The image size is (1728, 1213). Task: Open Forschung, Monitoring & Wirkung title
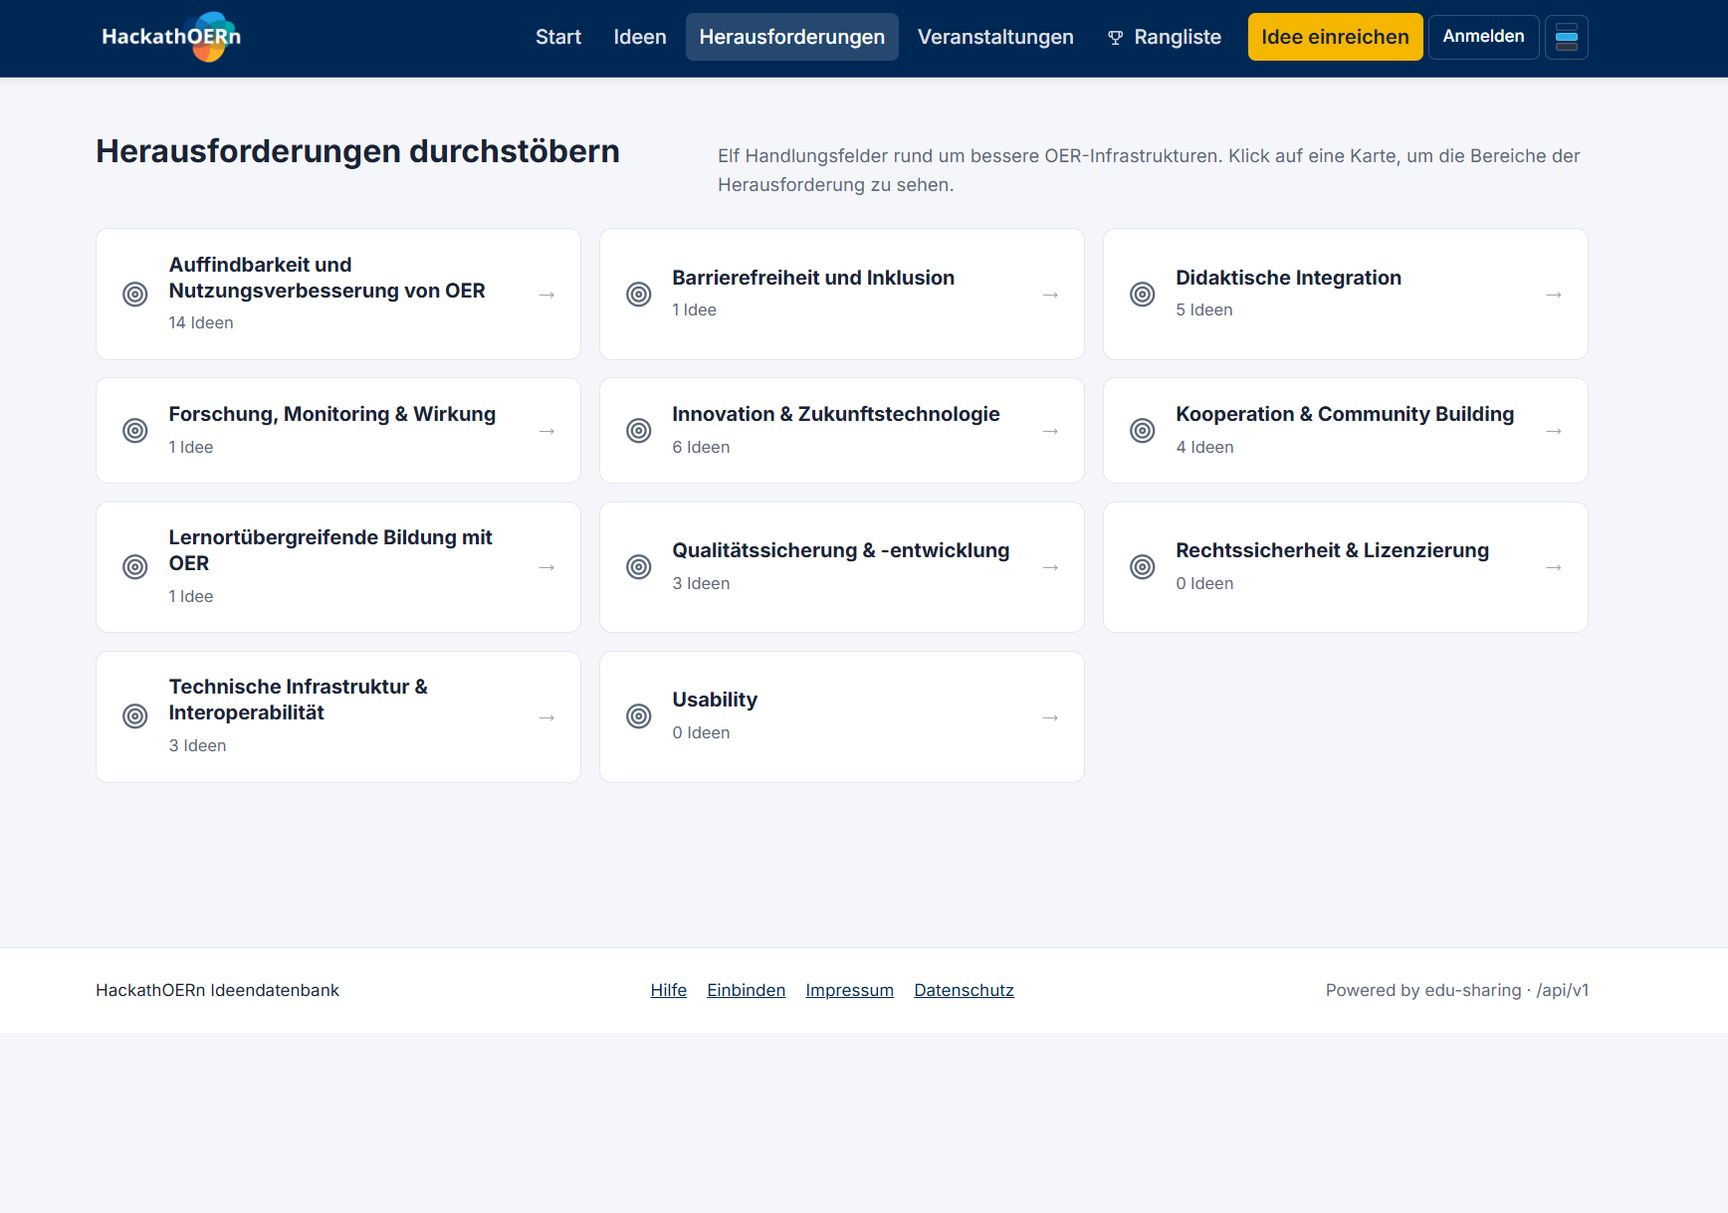tap(332, 414)
